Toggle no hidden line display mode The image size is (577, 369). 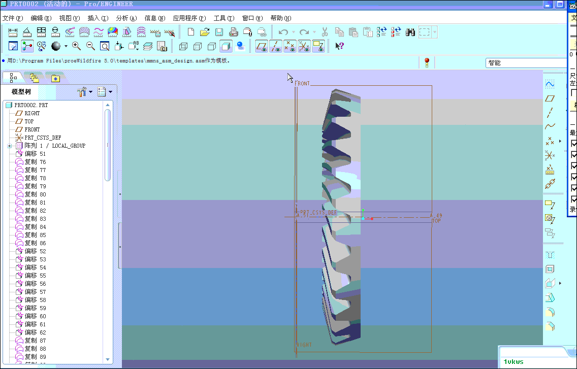[212, 46]
